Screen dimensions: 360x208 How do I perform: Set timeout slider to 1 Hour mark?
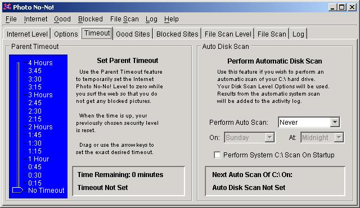pos(39,159)
